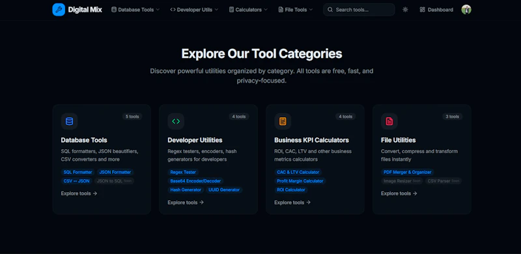Click the File Utilities card heading
This screenshot has width=521, height=254.
[x=398, y=140]
